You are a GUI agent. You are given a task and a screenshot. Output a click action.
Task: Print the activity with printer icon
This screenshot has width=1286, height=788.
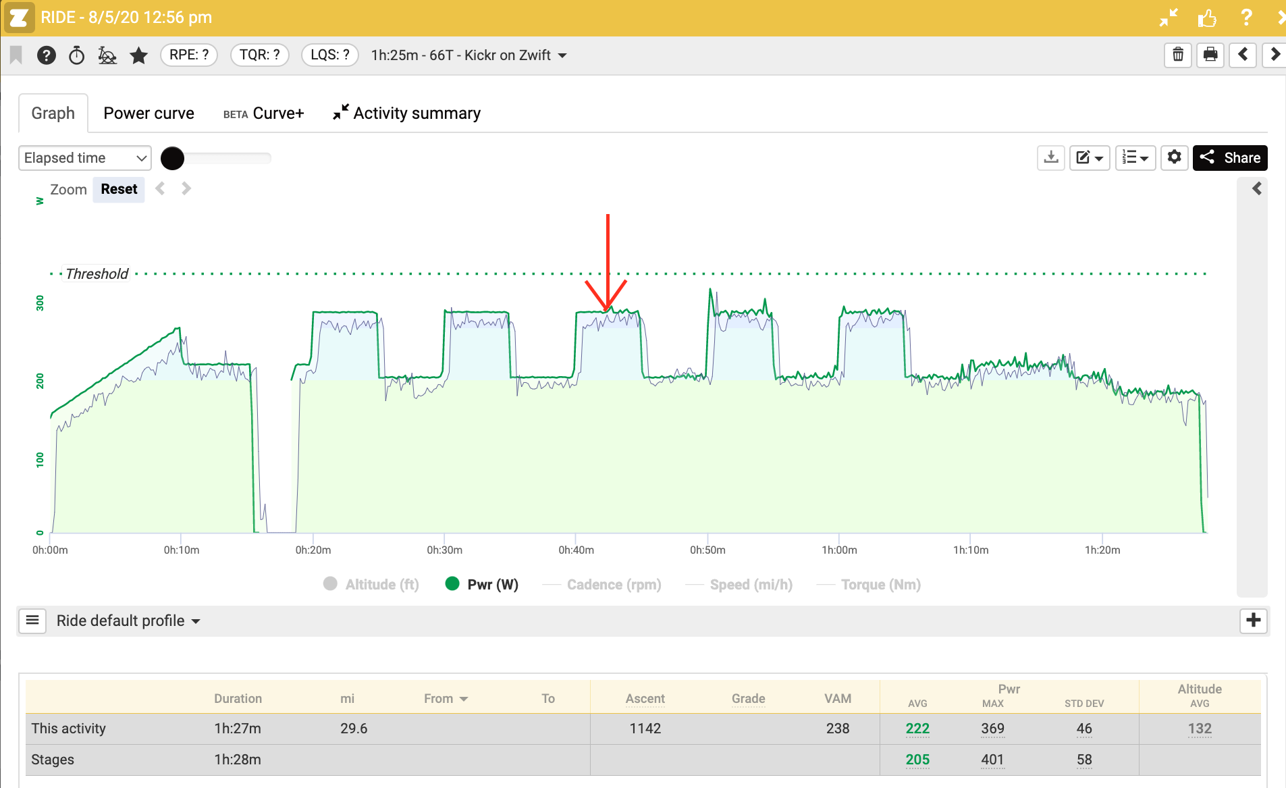[1210, 55]
